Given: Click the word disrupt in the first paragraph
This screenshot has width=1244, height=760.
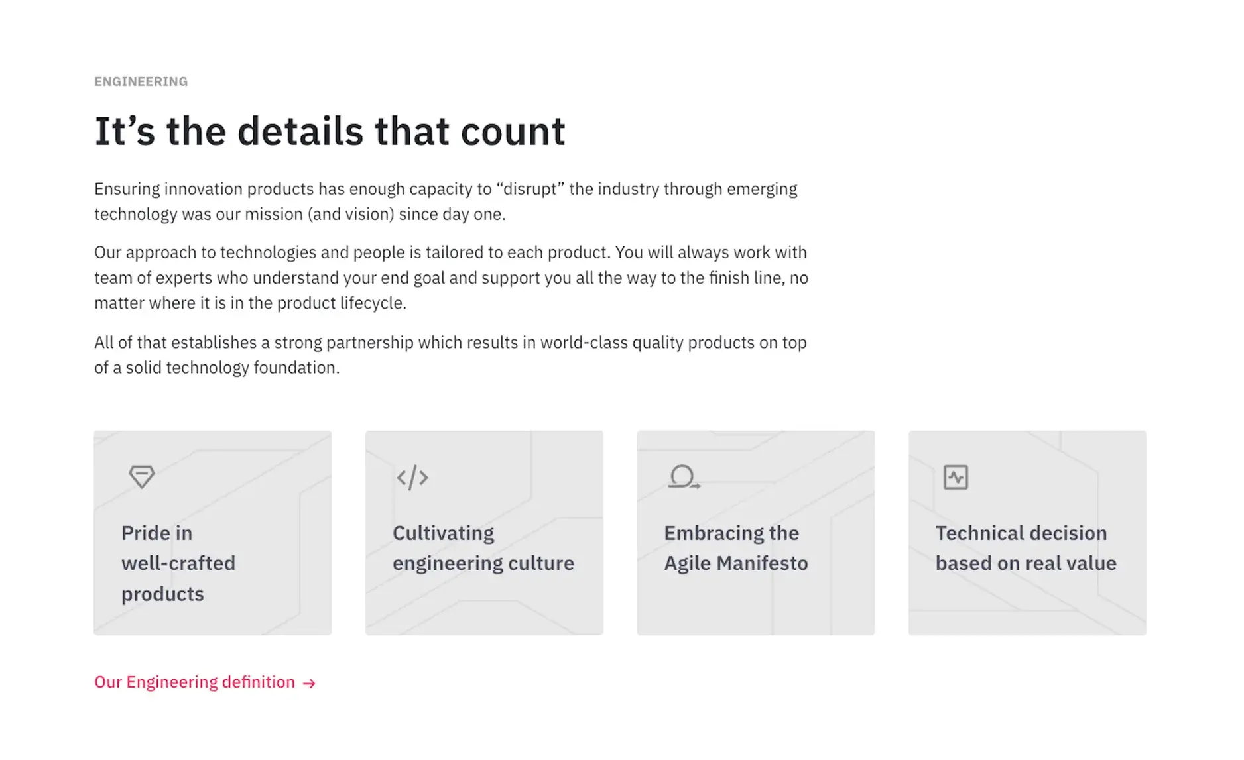Looking at the screenshot, I should pyautogui.click(x=530, y=189).
